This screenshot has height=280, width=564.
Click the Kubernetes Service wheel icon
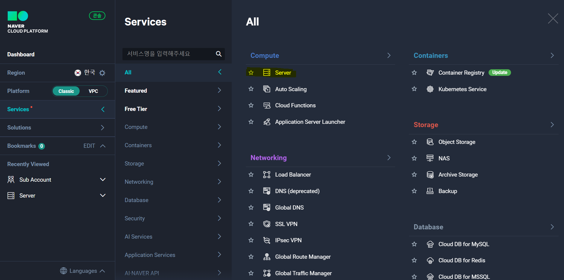[430, 89]
